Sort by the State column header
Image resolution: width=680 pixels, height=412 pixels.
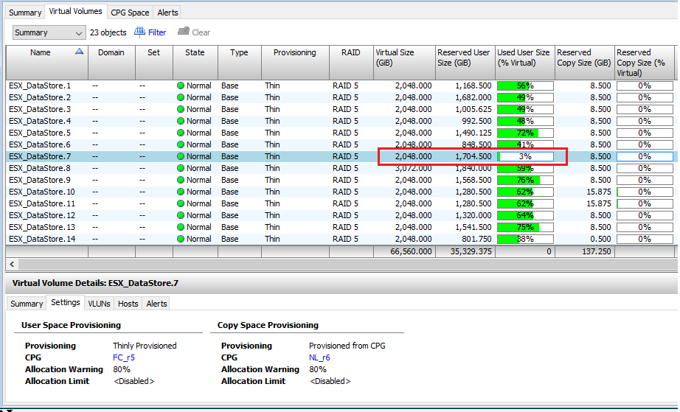[x=195, y=63]
